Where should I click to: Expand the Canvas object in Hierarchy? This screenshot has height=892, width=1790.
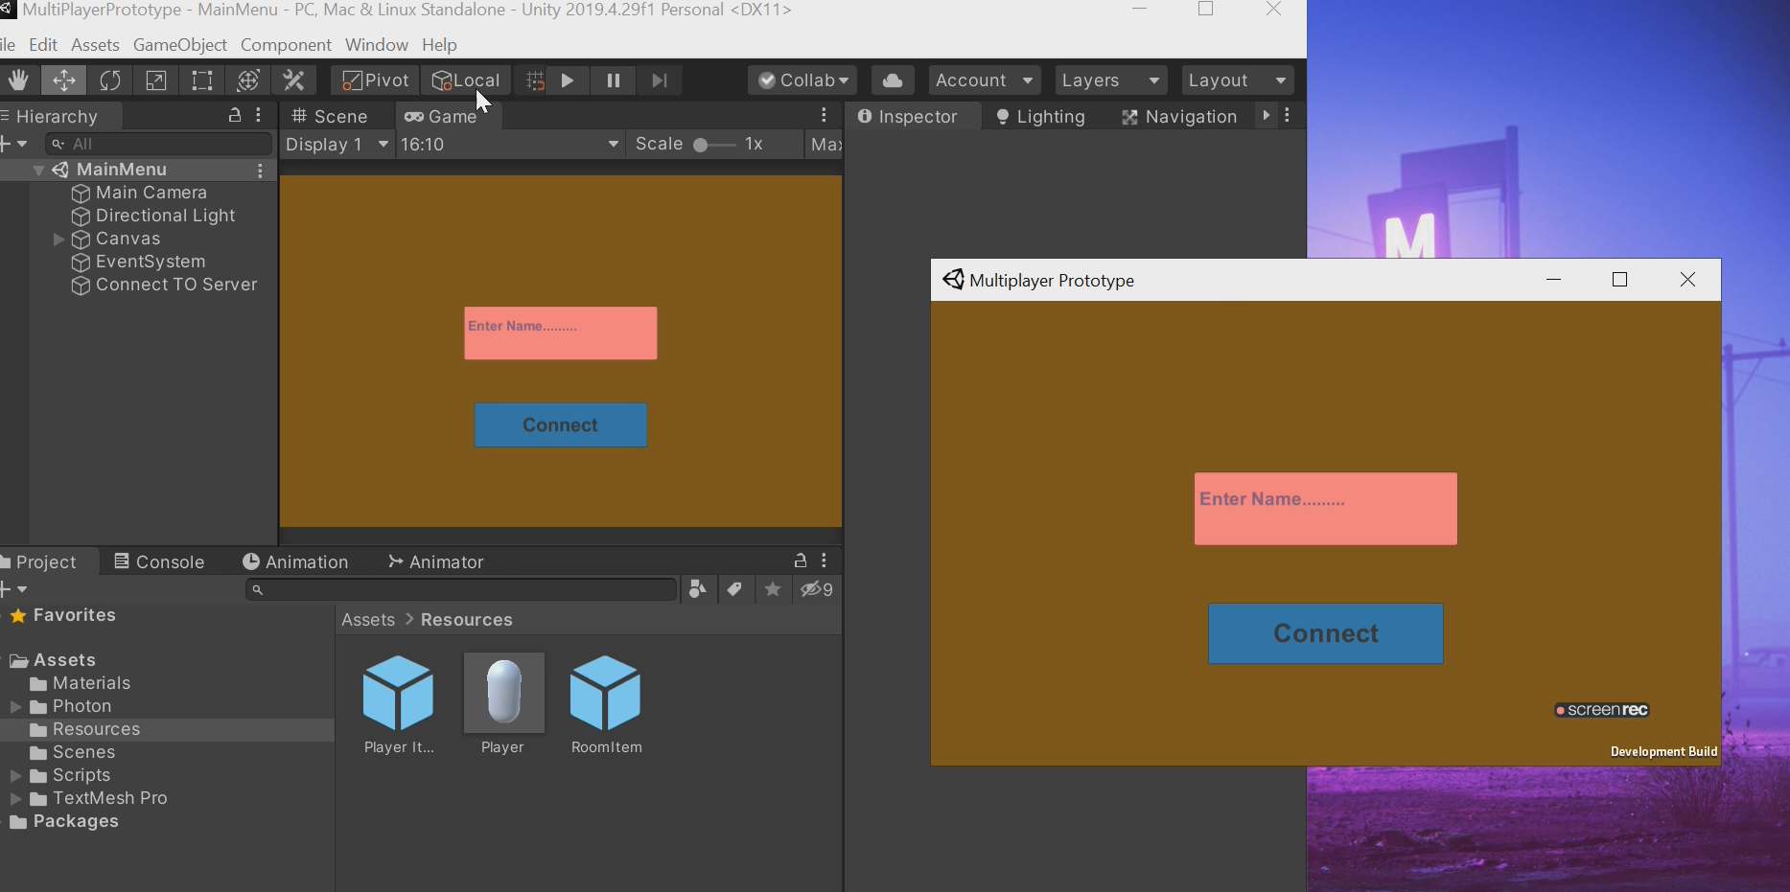[58, 240]
